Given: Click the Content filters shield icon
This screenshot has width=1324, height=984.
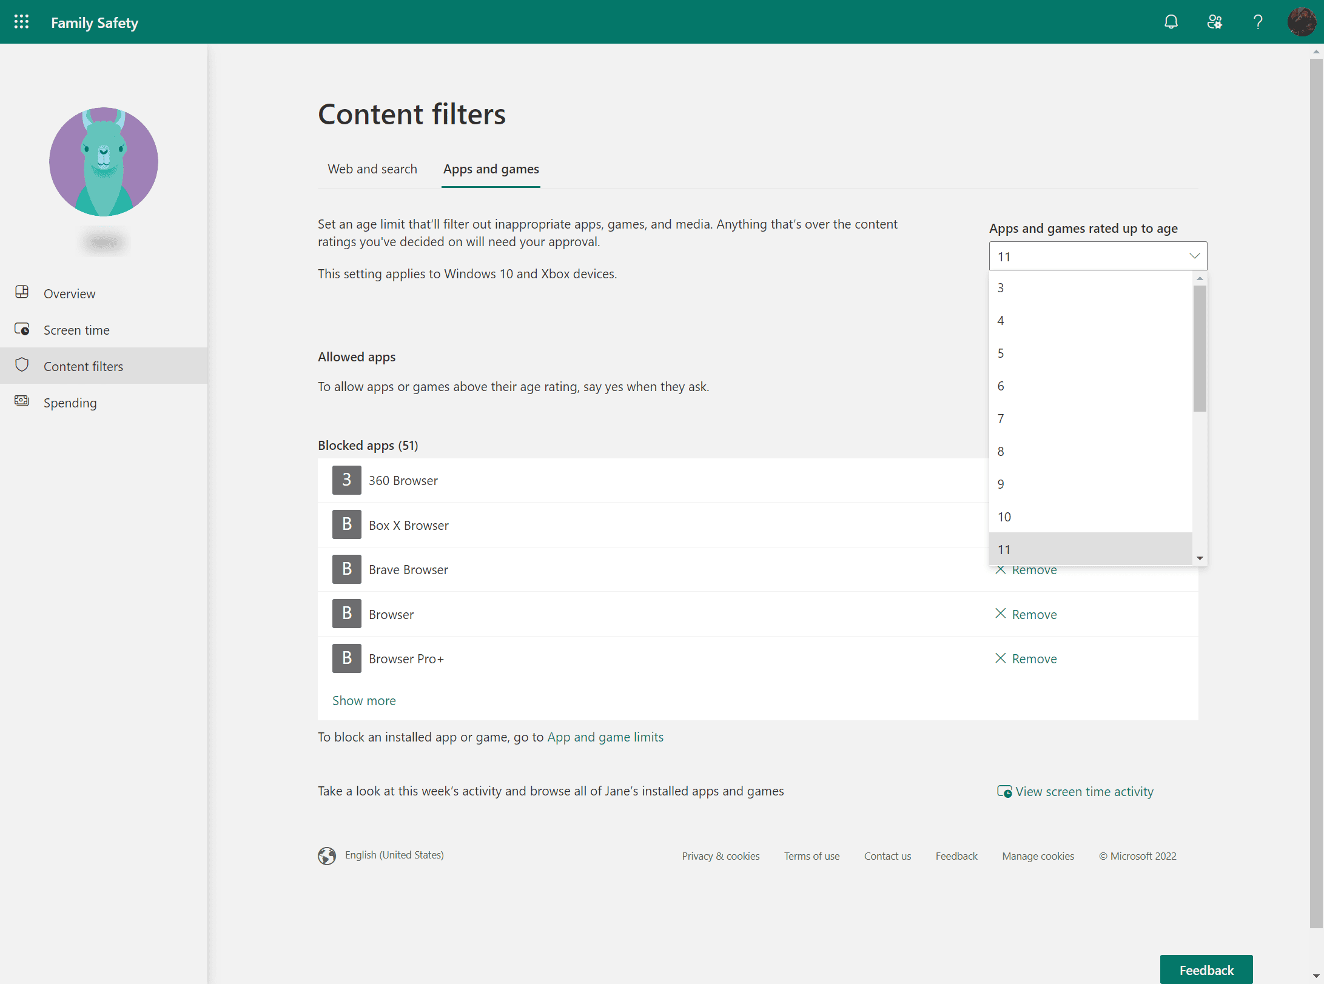Looking at the screenshot, I should (22, 366).
